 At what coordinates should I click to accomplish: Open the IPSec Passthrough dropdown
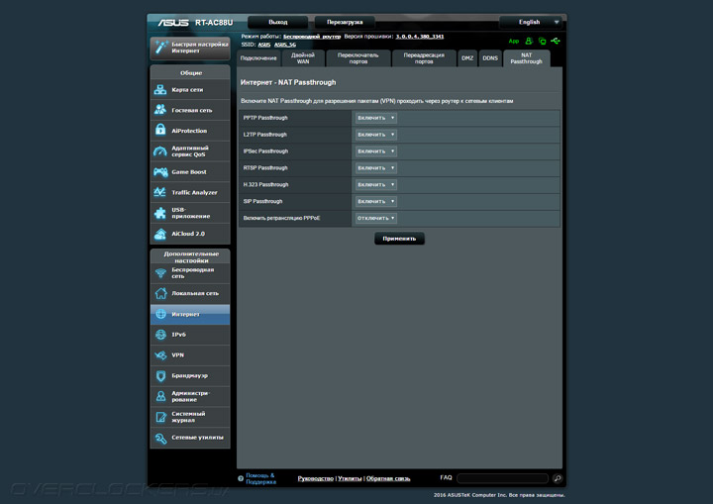coord(376,151)
